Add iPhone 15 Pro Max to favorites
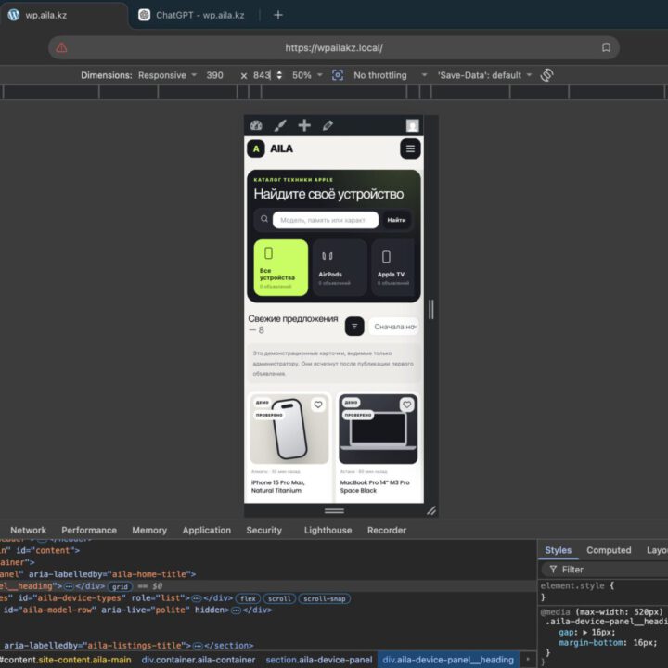This screenshot has width=668, height=668. click(318, 405)
